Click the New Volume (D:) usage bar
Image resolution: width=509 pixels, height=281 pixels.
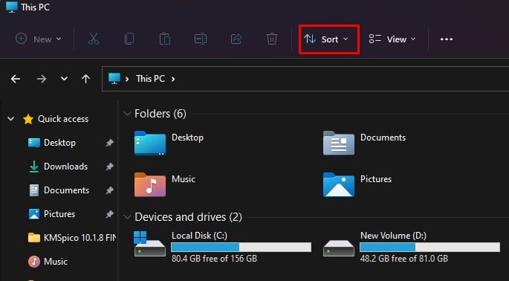(x=429, y=248)
